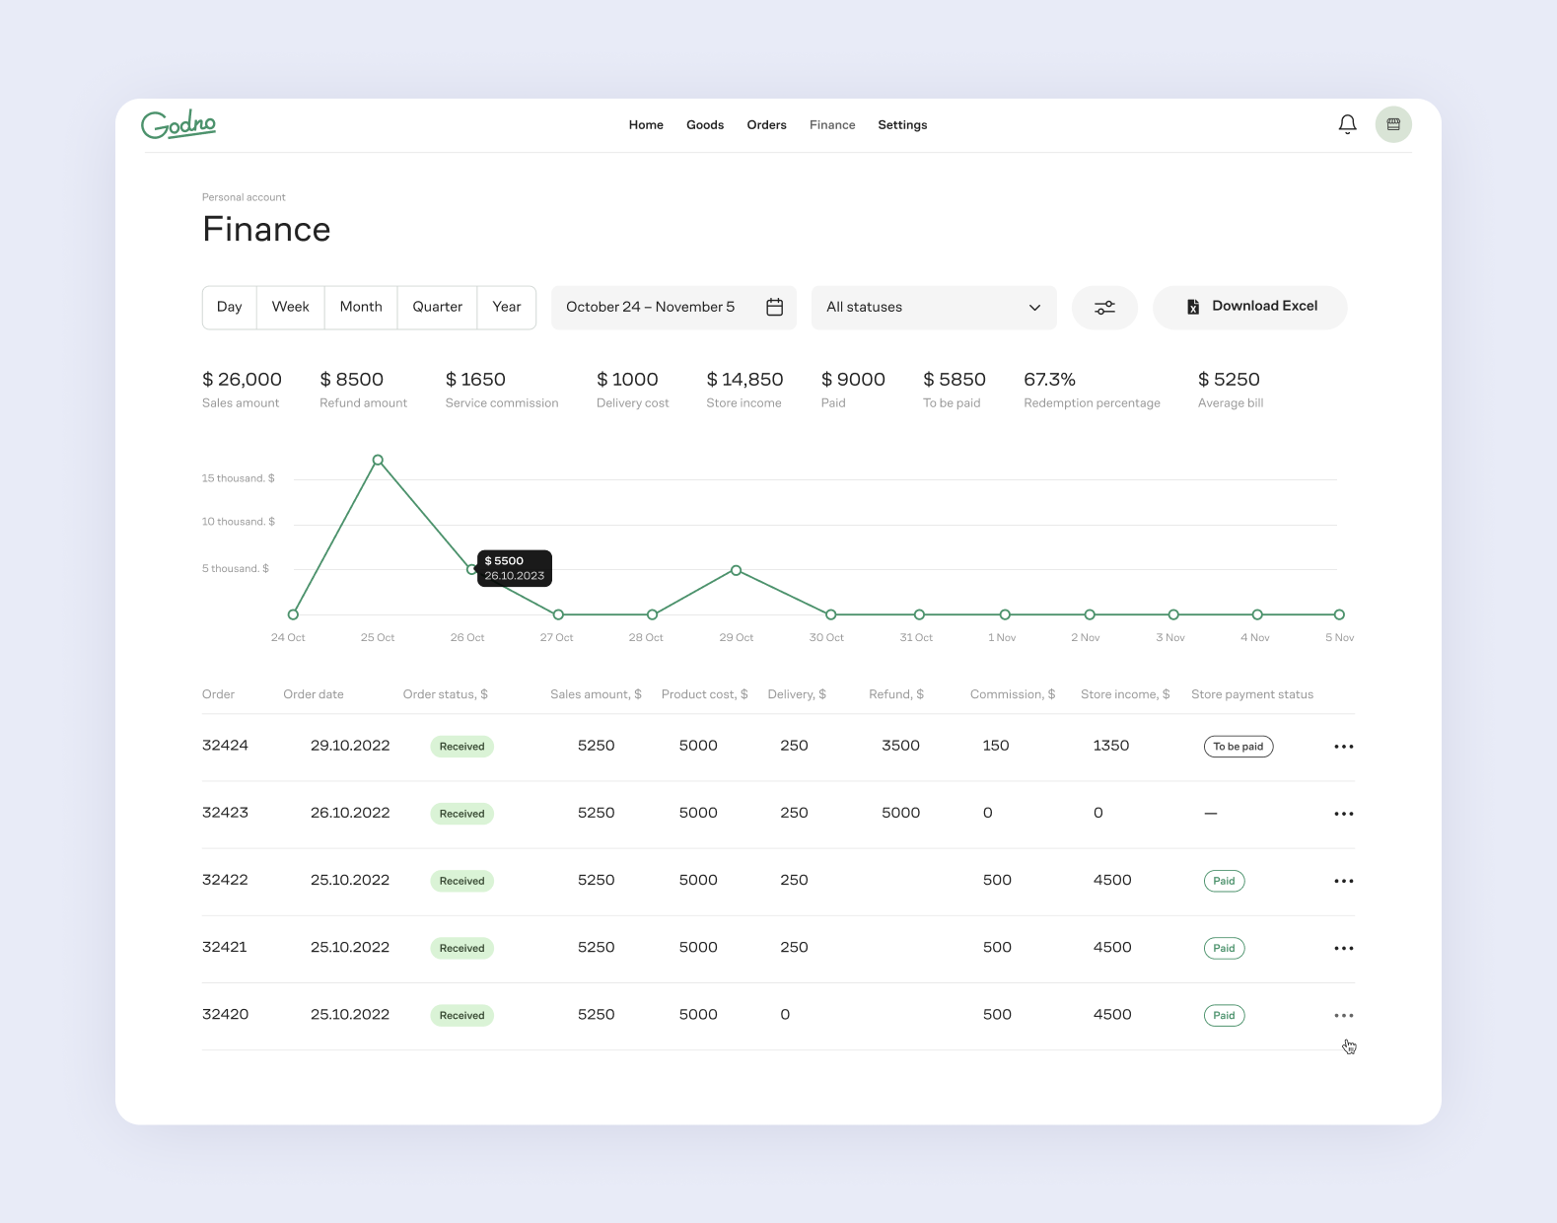
Task: Open the filter sliders button
Action: [x=1104, y=308]
